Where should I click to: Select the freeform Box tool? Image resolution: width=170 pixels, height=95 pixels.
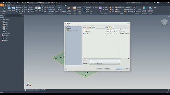[x=100, y=9]
